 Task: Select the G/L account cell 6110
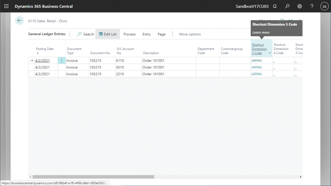(128, 60)
